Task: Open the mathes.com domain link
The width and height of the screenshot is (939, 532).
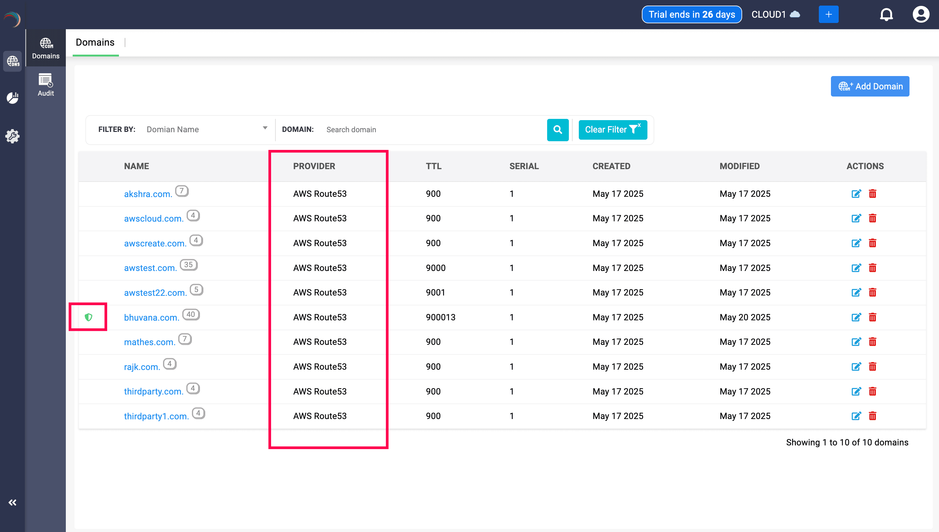Action: click(149, 342)
